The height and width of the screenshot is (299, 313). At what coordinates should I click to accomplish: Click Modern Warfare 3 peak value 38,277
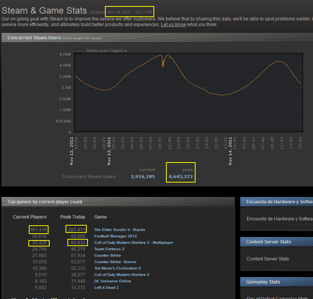tap(78, 275)
